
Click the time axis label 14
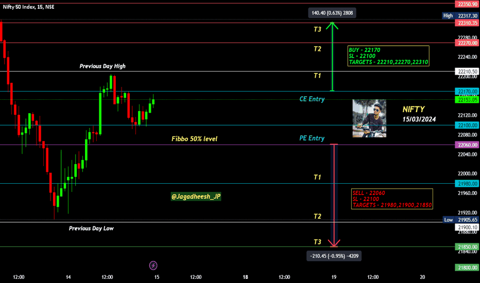68,277
